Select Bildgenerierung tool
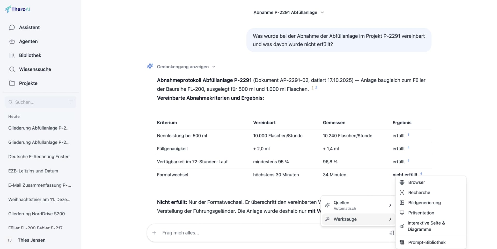 click(x=431, y=203)
